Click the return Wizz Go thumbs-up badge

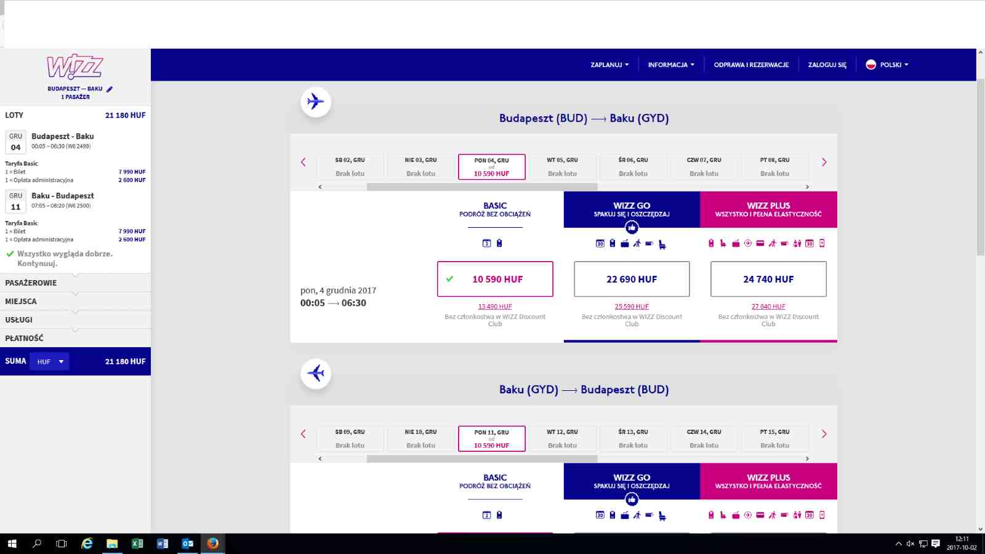(632, 500)
